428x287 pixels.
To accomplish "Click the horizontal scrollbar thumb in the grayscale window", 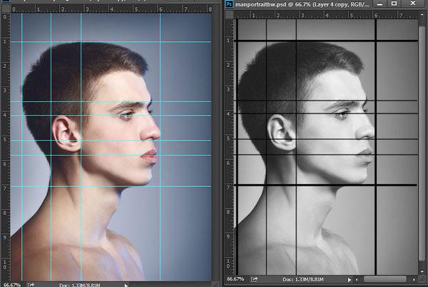I will [x=385, y=279].
